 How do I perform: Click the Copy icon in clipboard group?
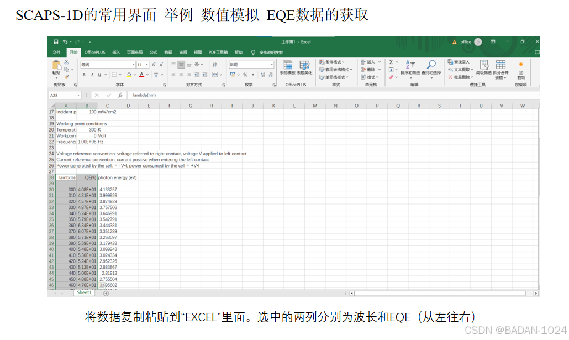coord(66,69)
